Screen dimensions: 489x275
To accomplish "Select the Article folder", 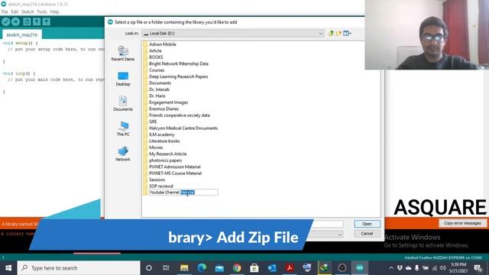I will click(x=155, y=51).
